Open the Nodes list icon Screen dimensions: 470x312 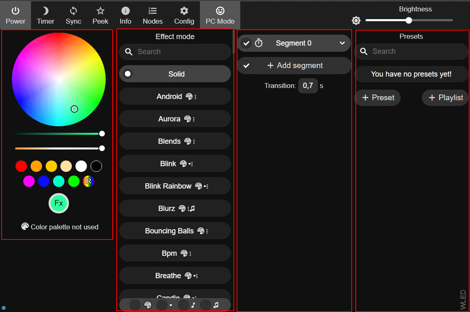pyautogui.click(x=153, y=11)
